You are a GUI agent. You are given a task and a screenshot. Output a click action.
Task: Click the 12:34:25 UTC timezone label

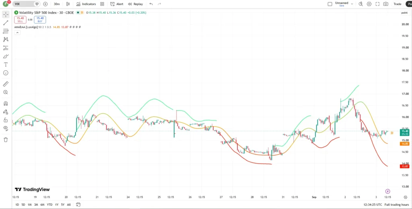click(x=373, y=205)
